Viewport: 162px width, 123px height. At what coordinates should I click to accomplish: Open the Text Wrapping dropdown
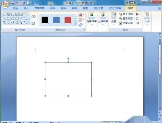click(x=127, y=23)
